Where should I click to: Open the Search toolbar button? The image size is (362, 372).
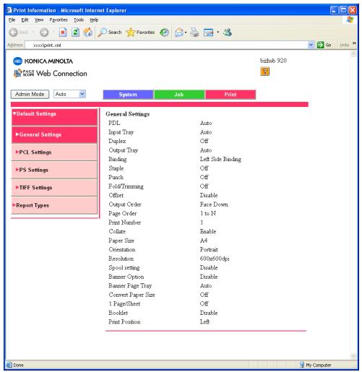[x=110, y=33]
